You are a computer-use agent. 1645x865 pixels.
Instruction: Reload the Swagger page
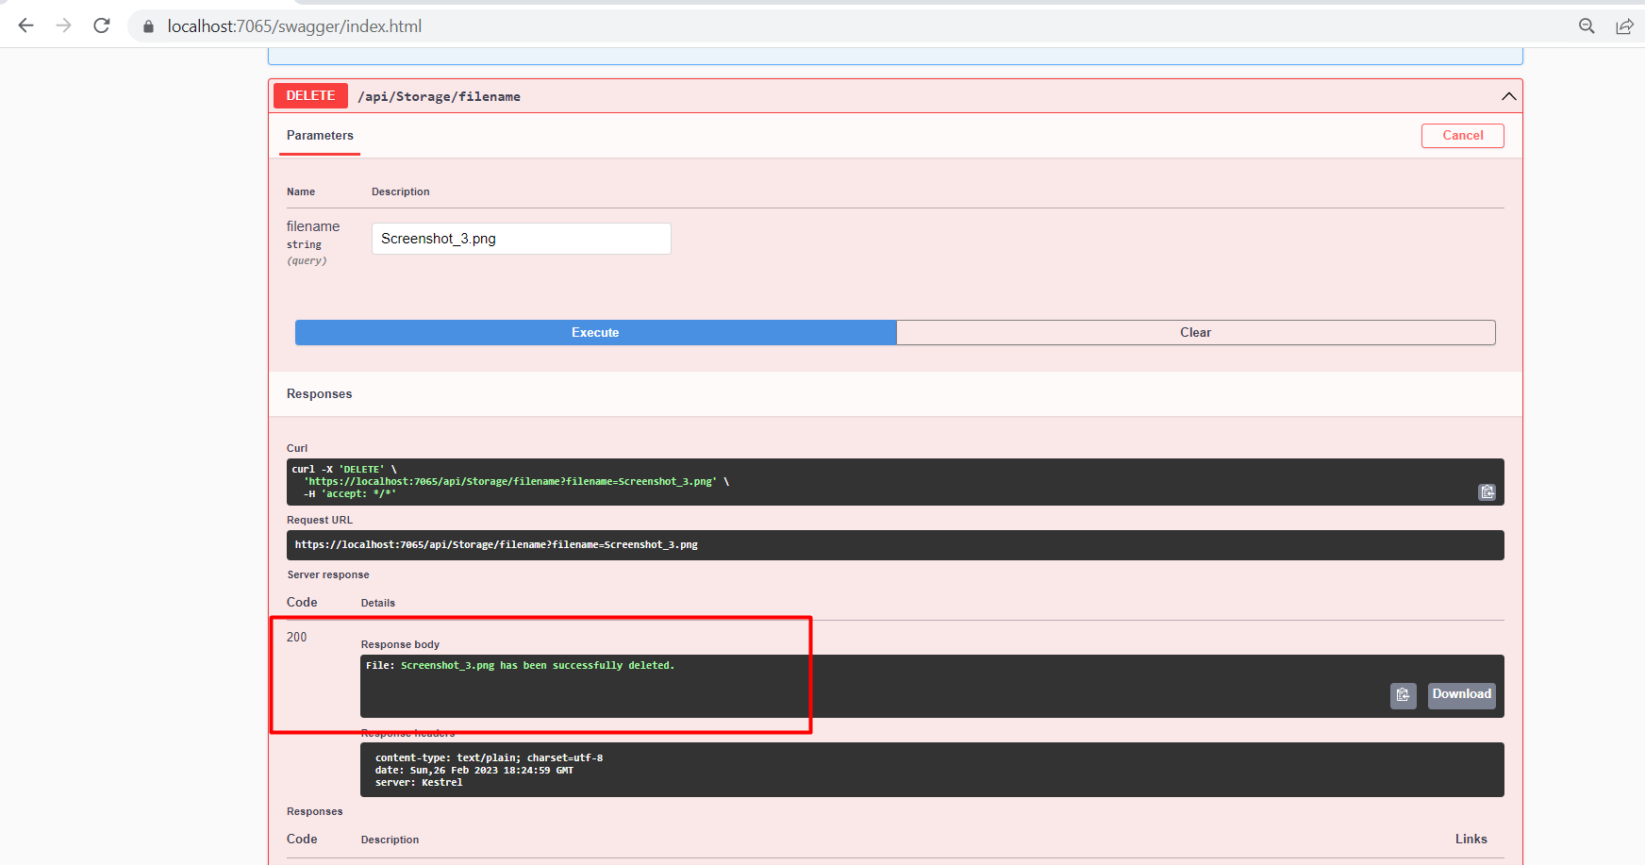click(102, 25)
